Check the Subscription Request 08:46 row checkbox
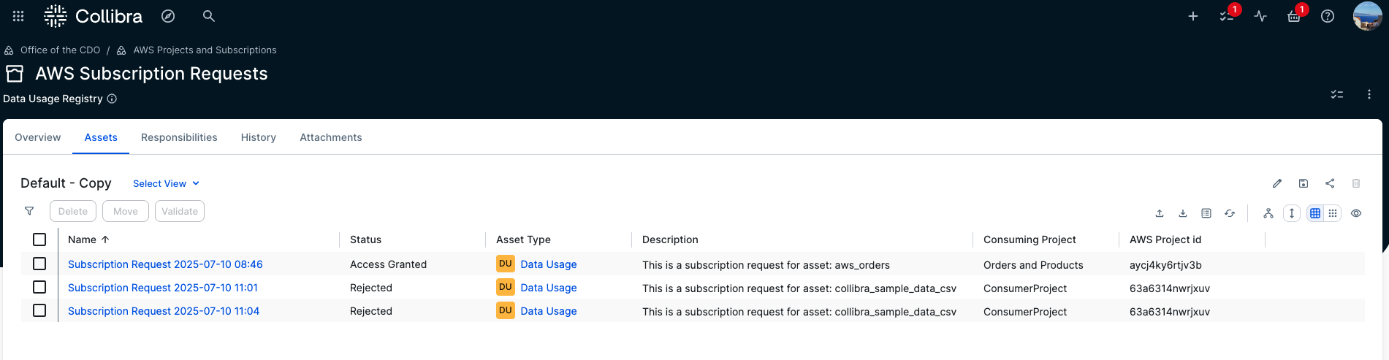This screenshot has height=360, width=1389. [39, 264]
